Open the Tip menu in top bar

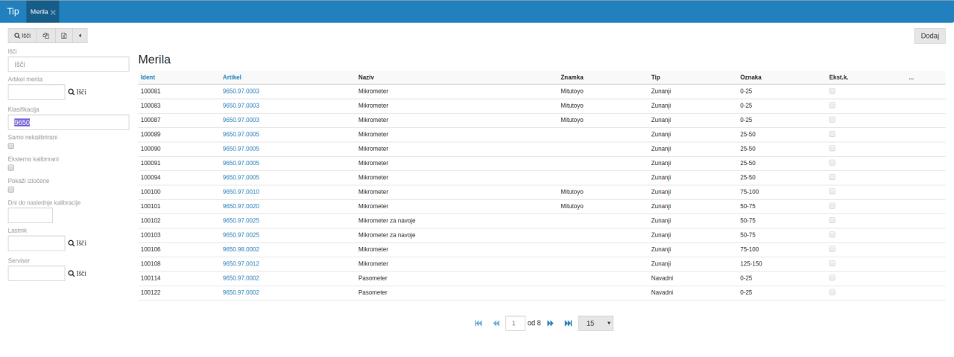pyautogui.click(x=13, y=11)
